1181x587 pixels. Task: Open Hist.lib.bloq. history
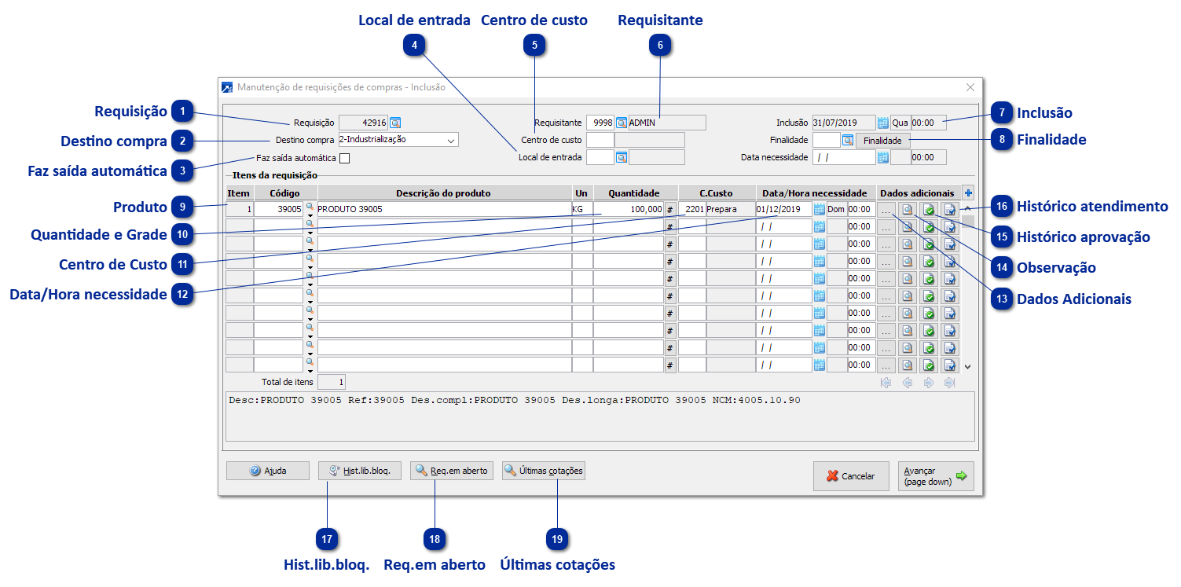(360, 471)
